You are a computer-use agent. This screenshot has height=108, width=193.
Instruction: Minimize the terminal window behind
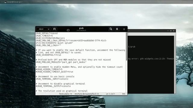(168, 31)
